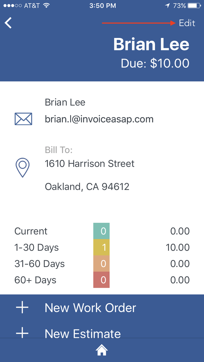Tap the home icon in bottom bar
This screenshot has width=204, height=362.
tap(102, 350)
